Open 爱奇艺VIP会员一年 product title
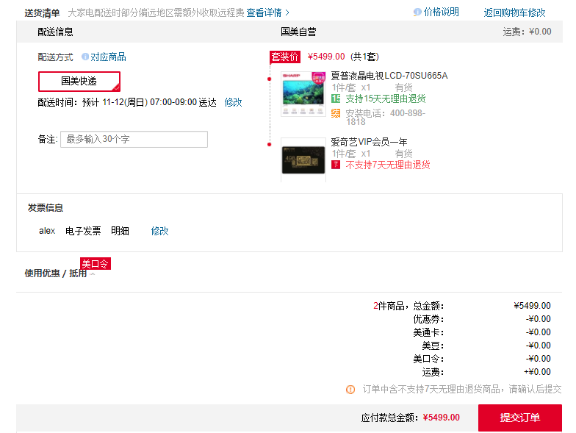576x433 pixels. [x=369, y=142]
